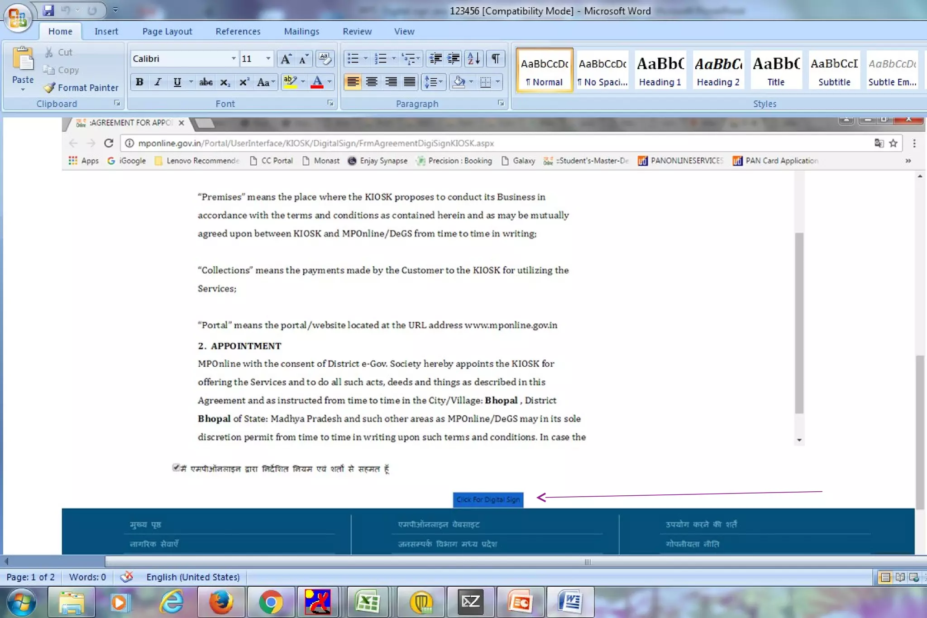The image size is (927, 618).
Task: Show paragraph marks with pilcrow icon
Action: click(496, 58)
